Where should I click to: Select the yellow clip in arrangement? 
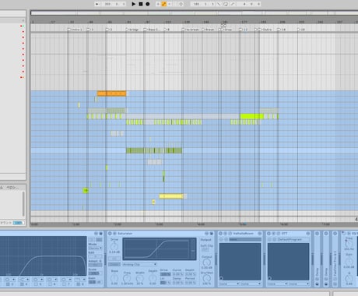[x=171, y=196]
